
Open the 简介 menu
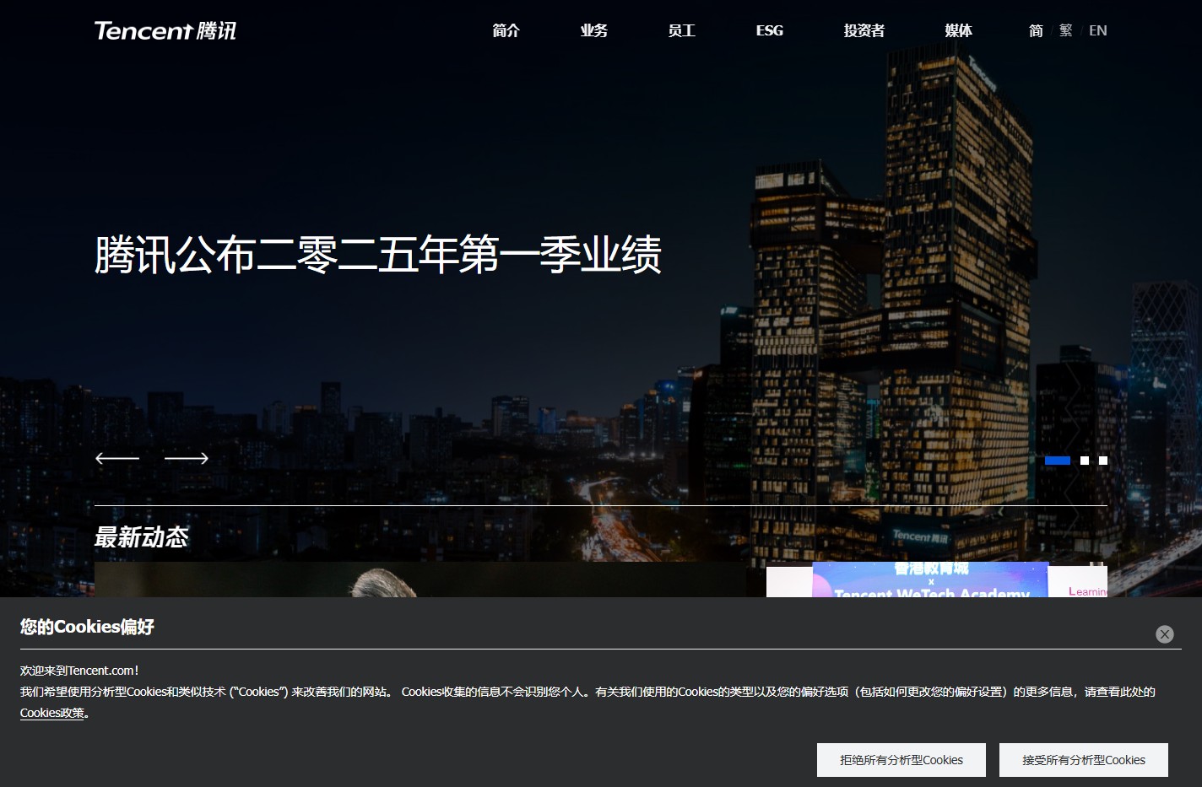pos(506,30)
